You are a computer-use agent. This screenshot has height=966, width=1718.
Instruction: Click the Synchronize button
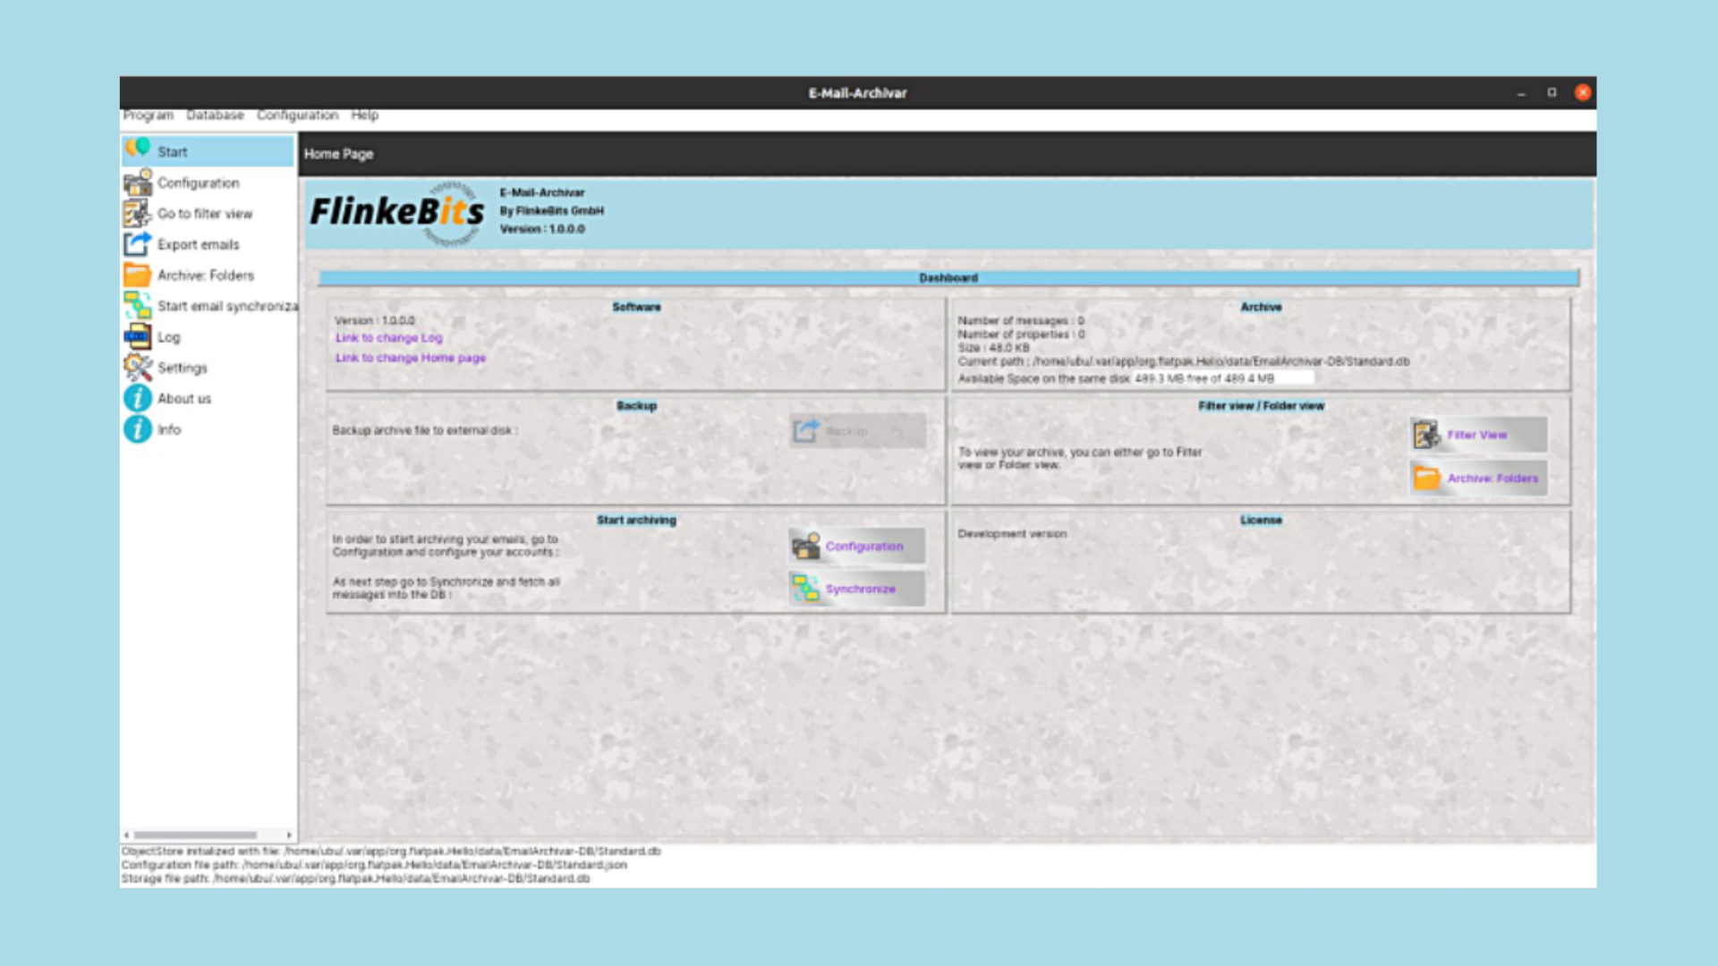(x=857, y=589)
